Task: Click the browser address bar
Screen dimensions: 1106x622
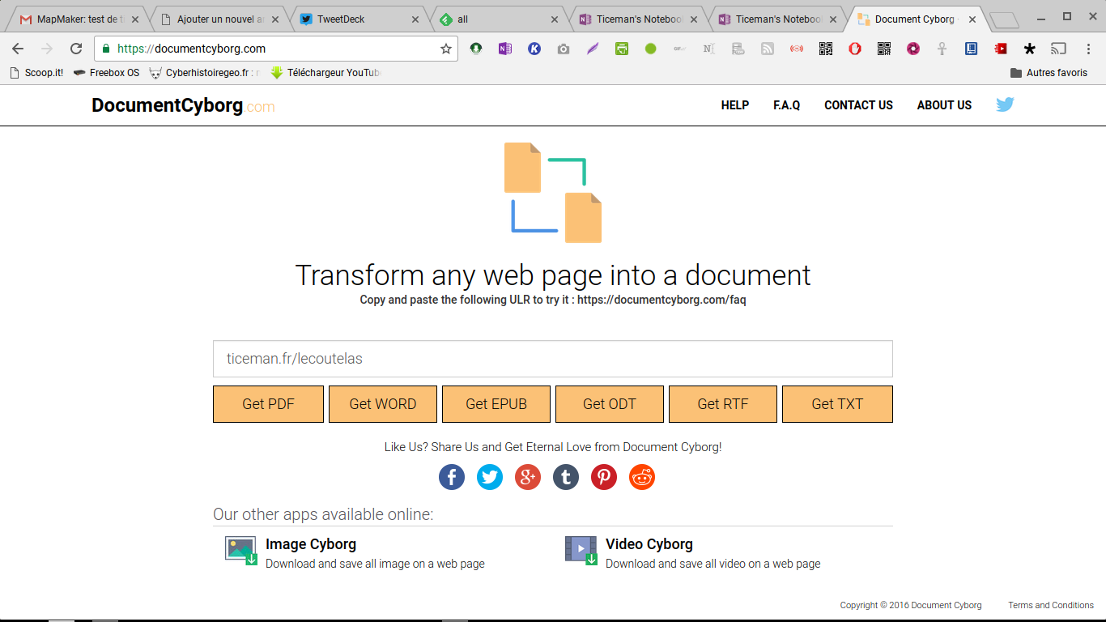Action: [x=275, y=49]
